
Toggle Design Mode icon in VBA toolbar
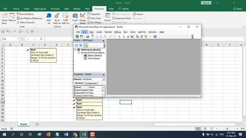tap(132, 36)
